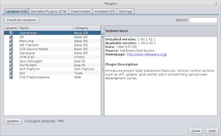Sort by the Name column header
Image resolution: width=221 pixels, height=136 pixels.
pos(46,28)
